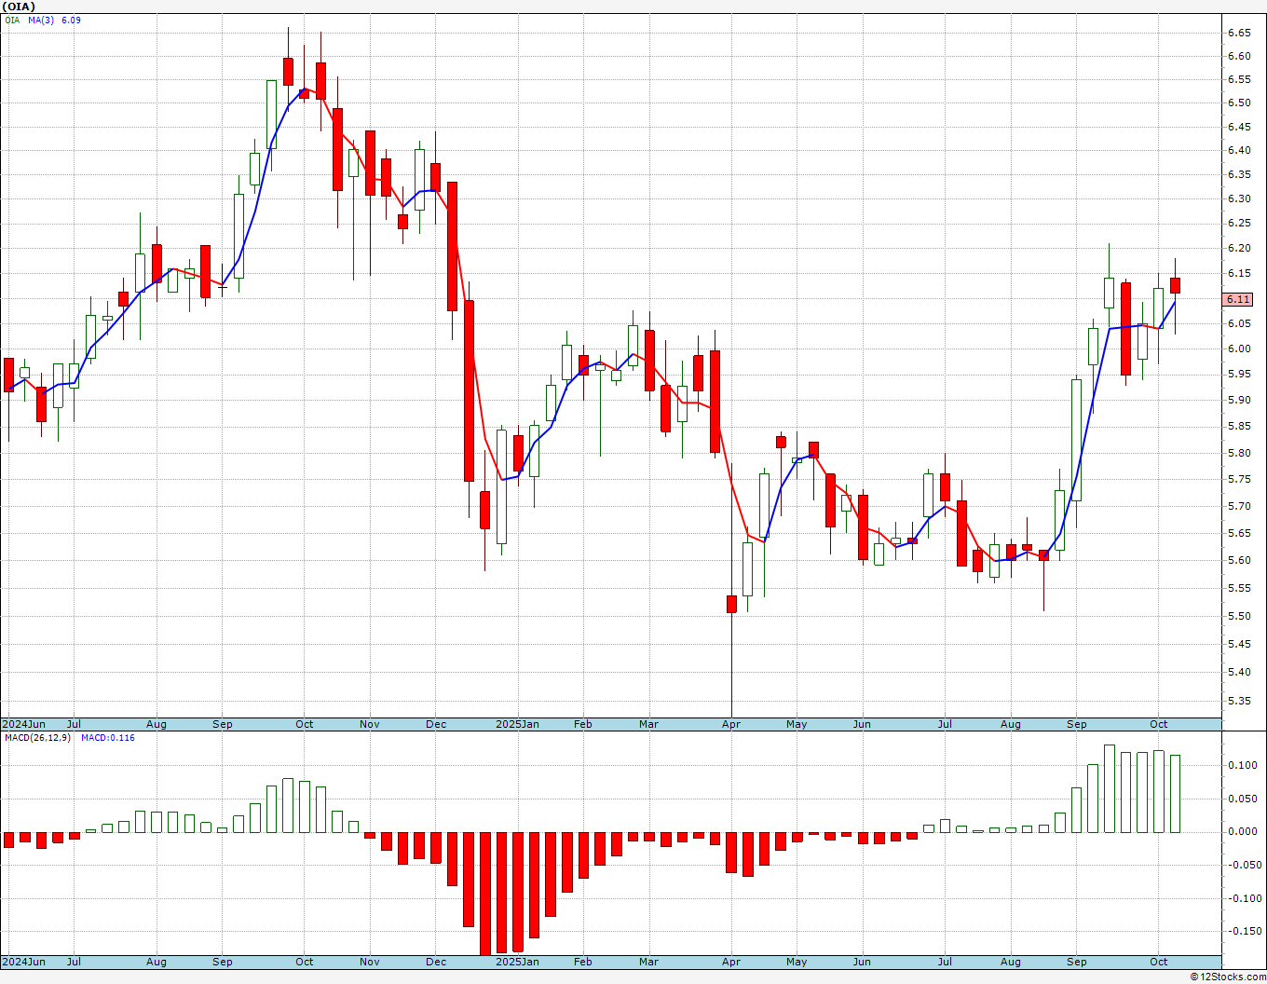Select the MA(3) indicator label
Screen dimensions: 1267x984
[x=40, y=20]
